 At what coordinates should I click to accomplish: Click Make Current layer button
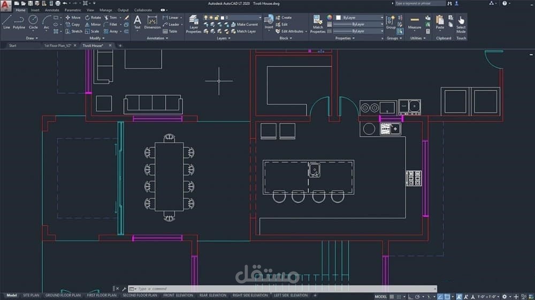pos(244,25)
